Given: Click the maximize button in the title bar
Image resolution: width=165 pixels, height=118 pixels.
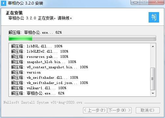Looking at the screenshot, I should tap(144, 2).
